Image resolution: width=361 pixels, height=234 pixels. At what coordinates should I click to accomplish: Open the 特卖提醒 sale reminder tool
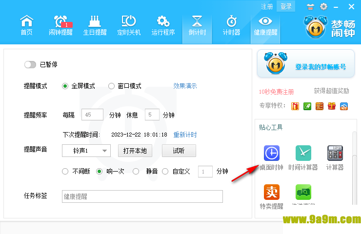point(272,197)
